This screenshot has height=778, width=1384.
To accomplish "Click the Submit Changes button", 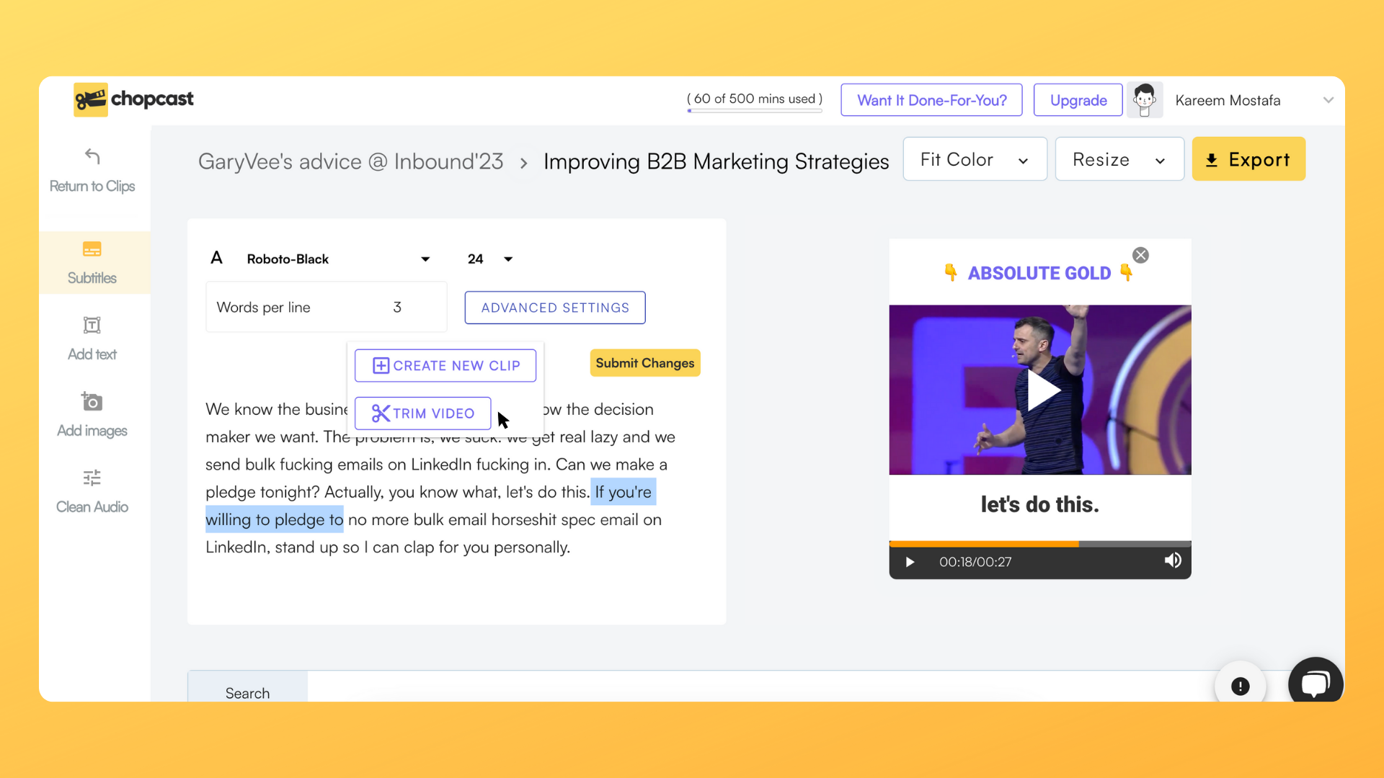I will 644,363.
